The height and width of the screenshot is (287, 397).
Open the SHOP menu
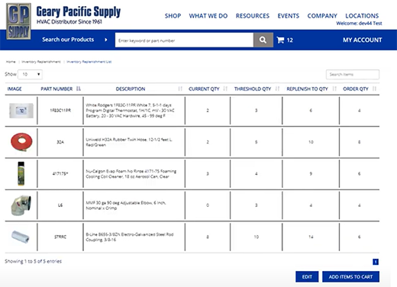pos(173,16)
